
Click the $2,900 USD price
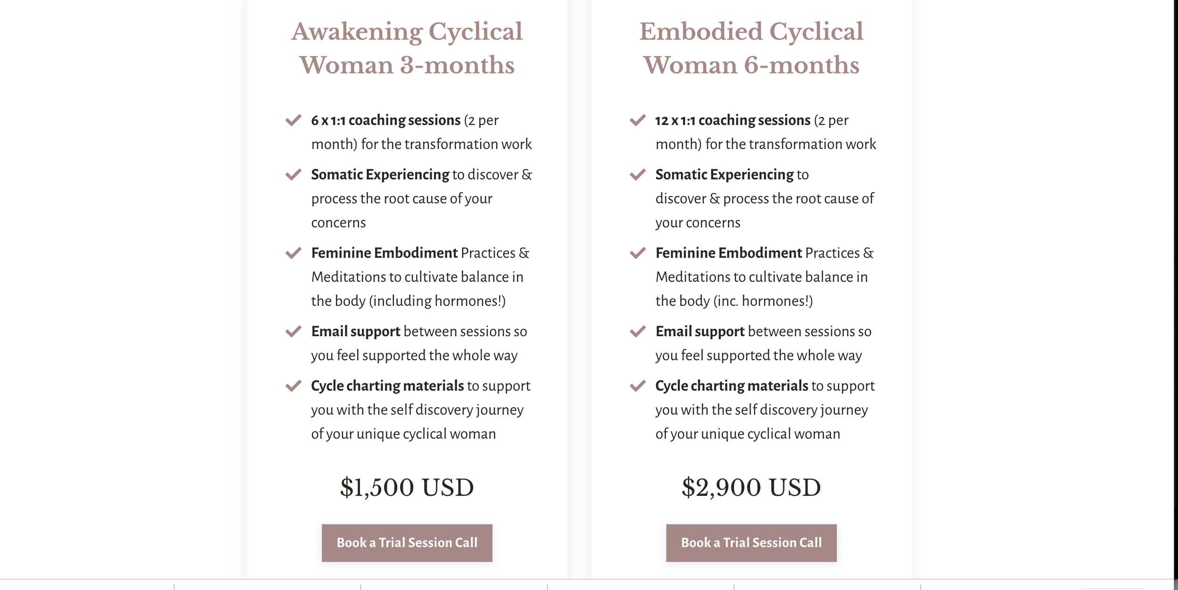tap(751, 487)
